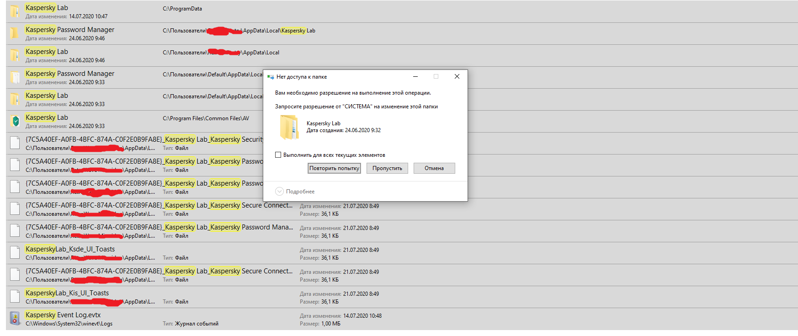Click the Повторить попытку button
The width and height of the screenshot is (798, 336).
(x=334, y=168)
